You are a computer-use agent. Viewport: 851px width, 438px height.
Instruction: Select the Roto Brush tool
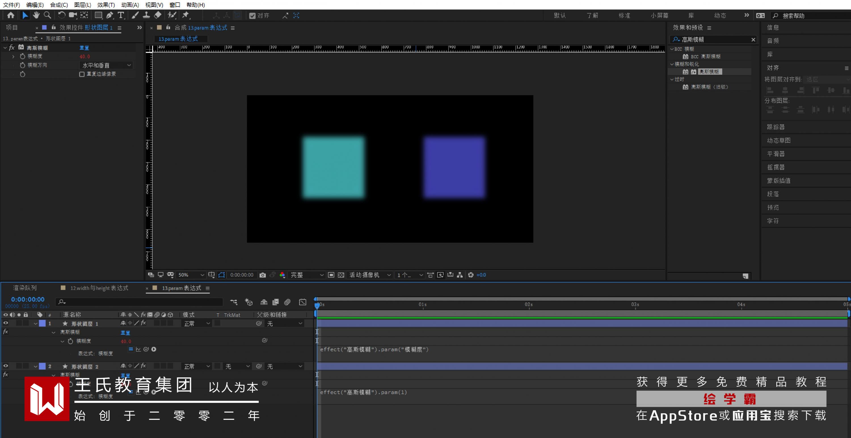[172, 15]
